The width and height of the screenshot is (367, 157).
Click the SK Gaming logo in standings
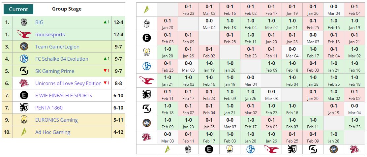[24, 71]
